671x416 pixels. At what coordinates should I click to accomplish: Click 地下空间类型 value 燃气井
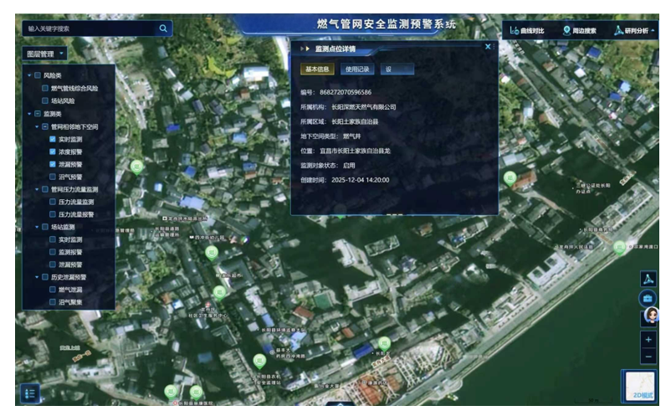pos(351,136)
